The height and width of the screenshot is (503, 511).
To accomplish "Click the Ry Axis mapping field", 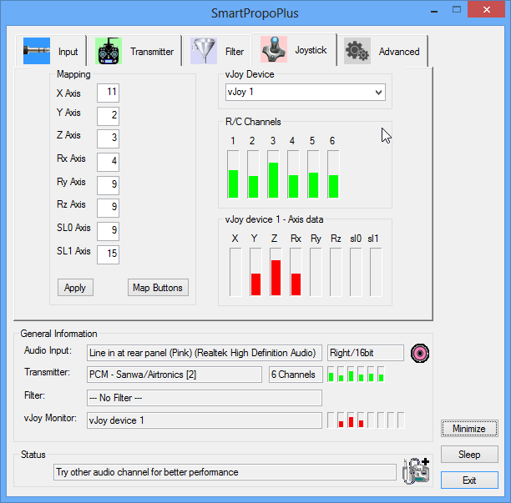I will [108, 185].
